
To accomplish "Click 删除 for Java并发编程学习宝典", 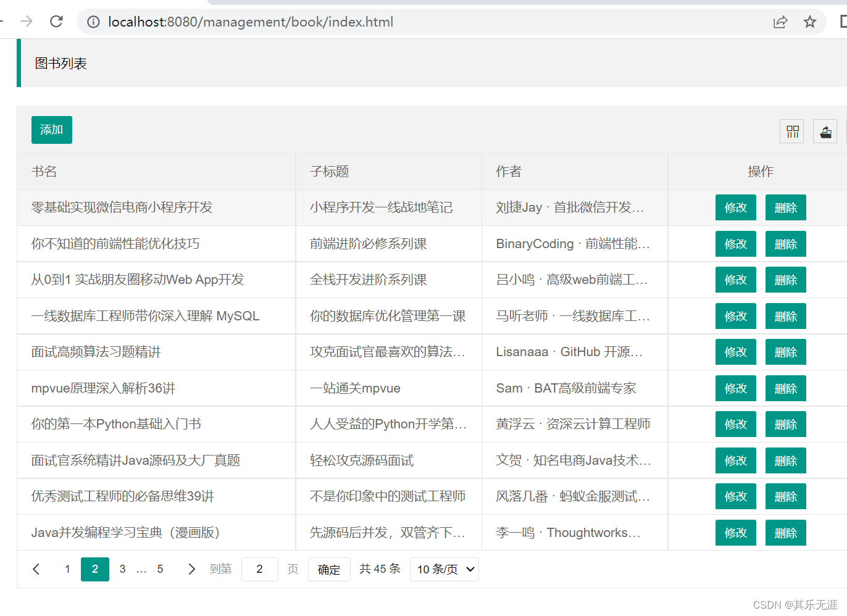I will pos(786,533).
